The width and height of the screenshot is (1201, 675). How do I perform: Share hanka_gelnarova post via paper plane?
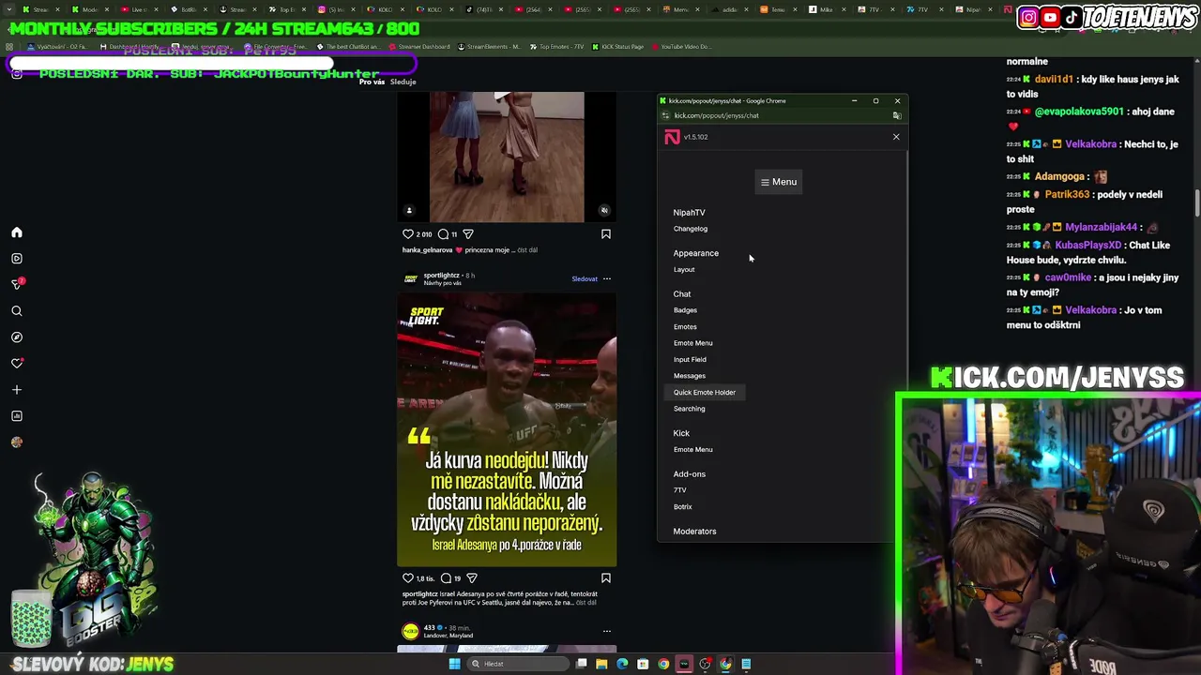coord(468,234)
